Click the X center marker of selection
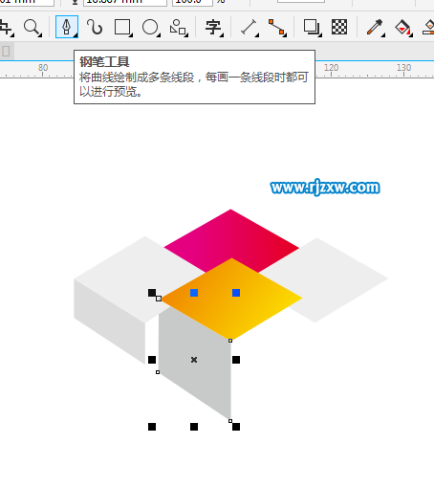This screenshot has height=488, width=434. [x=194, y=360]
